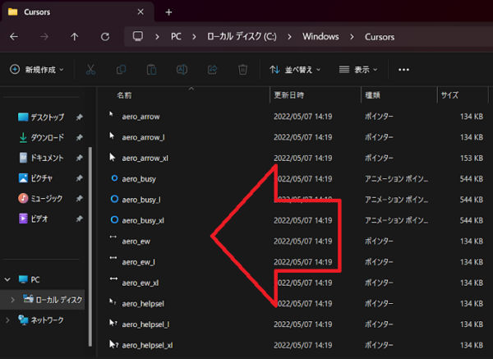
Task: Select the aero_ew_l file
Action: pyautogui.click(x=138, y=262)
